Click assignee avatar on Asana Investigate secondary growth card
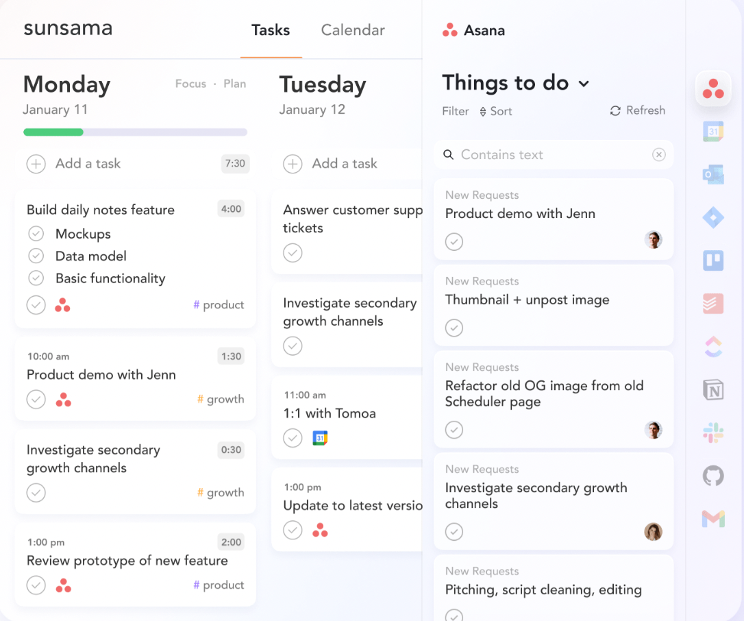 click(x=654, y=532)
